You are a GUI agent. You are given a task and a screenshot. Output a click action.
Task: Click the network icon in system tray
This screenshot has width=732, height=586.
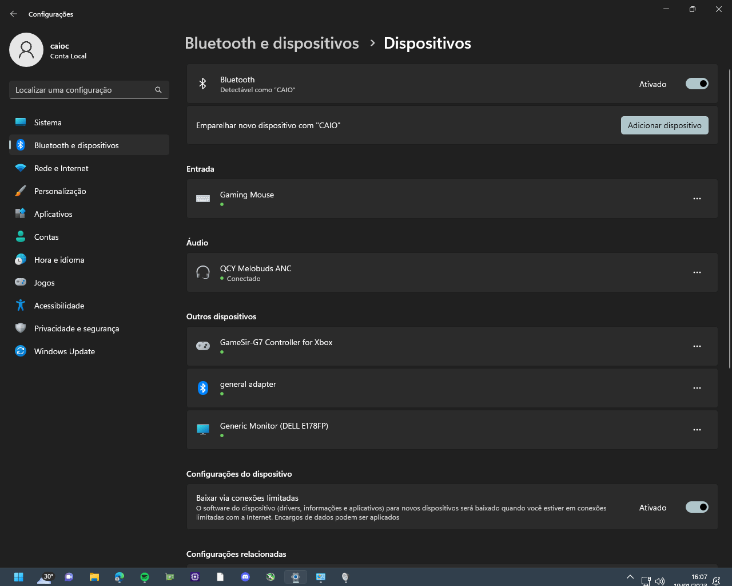point(646,581)
